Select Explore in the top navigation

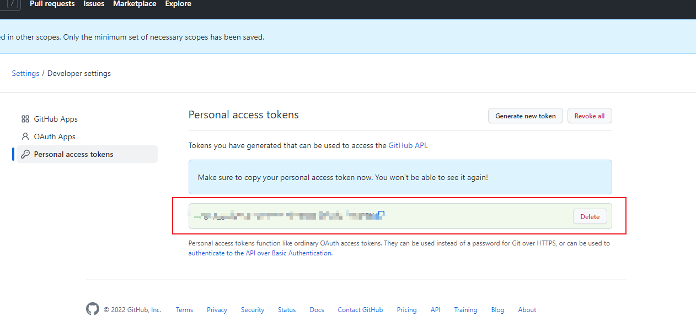tap(178, 4)
